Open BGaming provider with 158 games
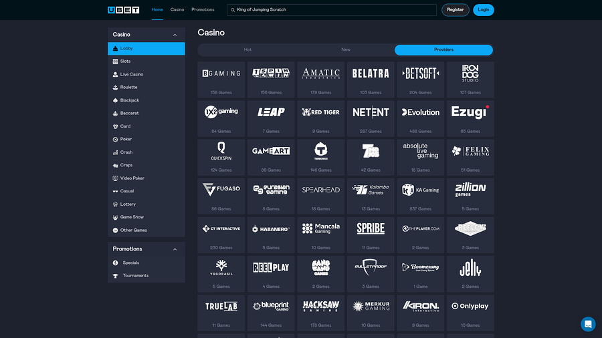Image resolution: width=602 pixels, height=338 pixels. 221,79
